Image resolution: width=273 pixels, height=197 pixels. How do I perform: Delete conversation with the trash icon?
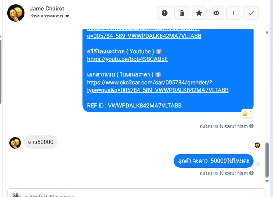(182, 13)
